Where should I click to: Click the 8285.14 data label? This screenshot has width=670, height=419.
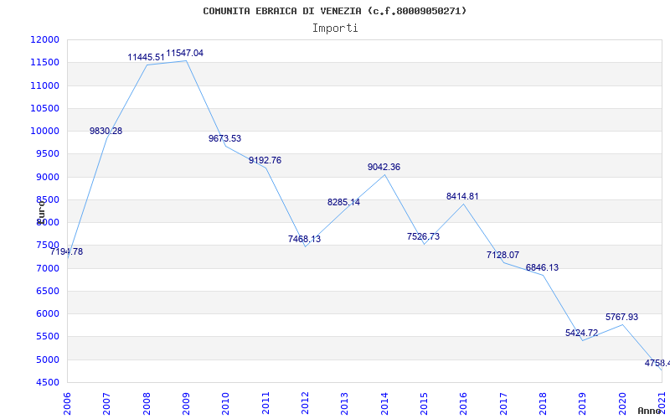(x=343, y=202)
